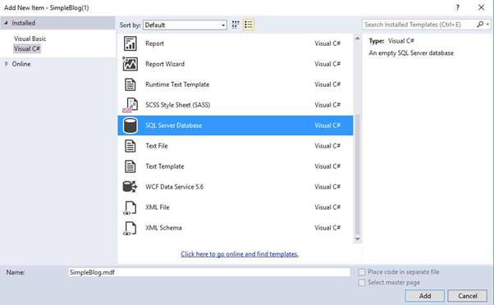Select the SQL Server Database text
Screen dimensions: 494x305
(x=174, y=125)
